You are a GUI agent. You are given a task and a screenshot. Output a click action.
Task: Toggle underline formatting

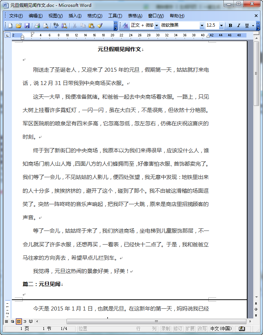point(247,26)
